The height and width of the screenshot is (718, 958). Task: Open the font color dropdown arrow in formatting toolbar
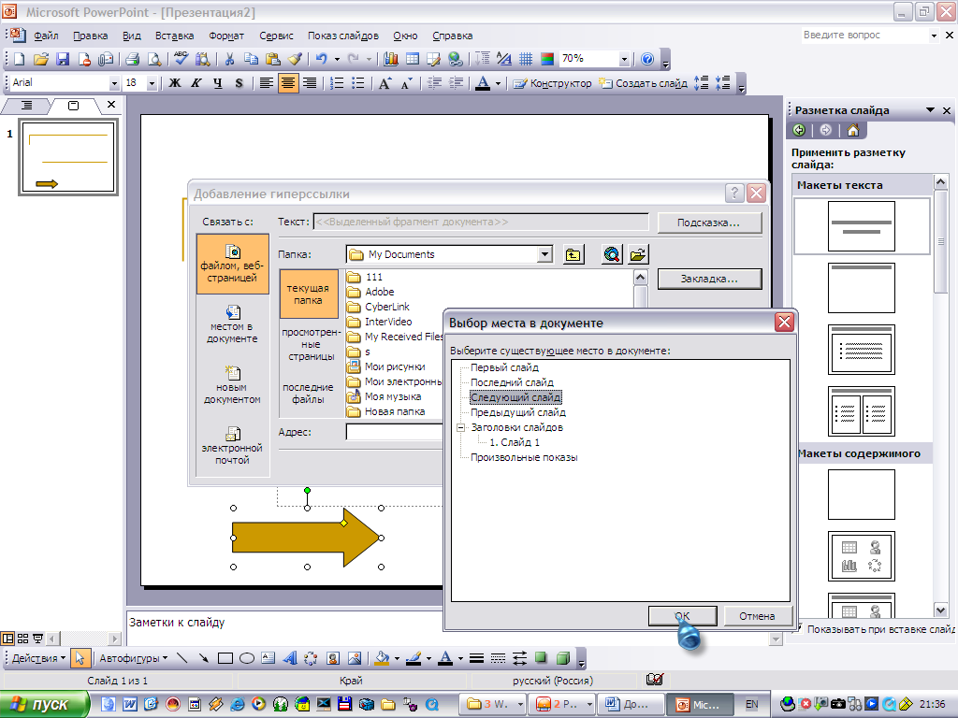[x=498, y=83]
